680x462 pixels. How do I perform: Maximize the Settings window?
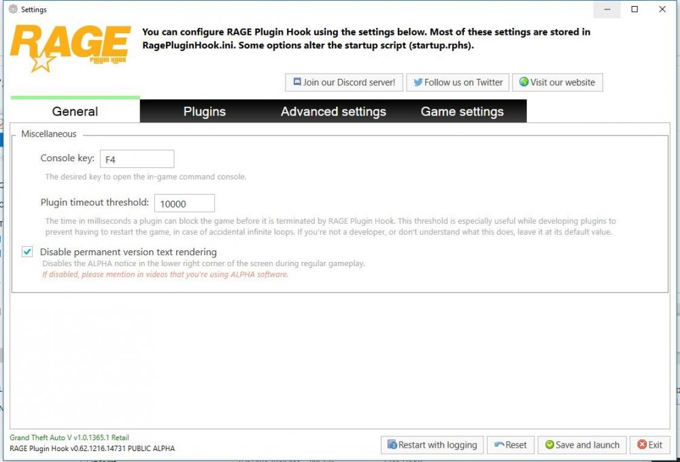(x=634, y=9)
